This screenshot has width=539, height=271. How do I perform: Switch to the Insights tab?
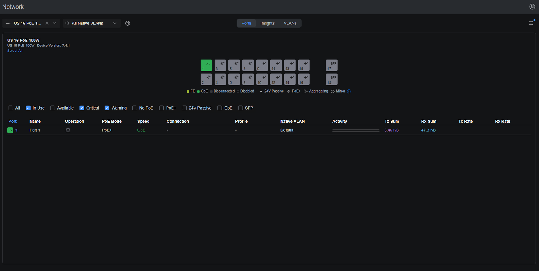pyautogui.click(x=267, y=23)
